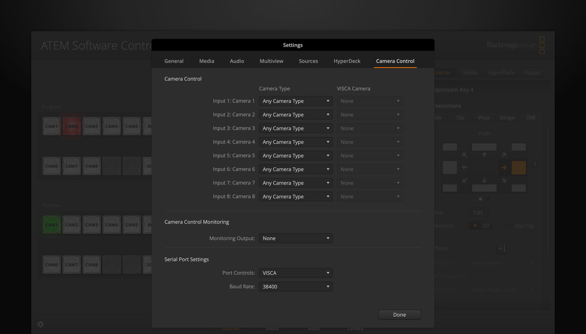
Task: Open the Baud Rate dropdown
Action: coord(295,286)
